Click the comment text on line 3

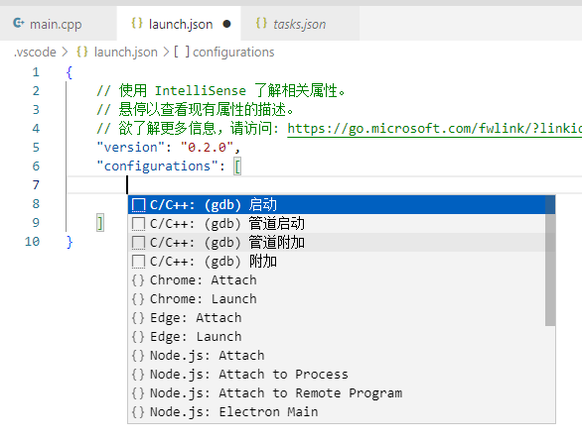196,110
